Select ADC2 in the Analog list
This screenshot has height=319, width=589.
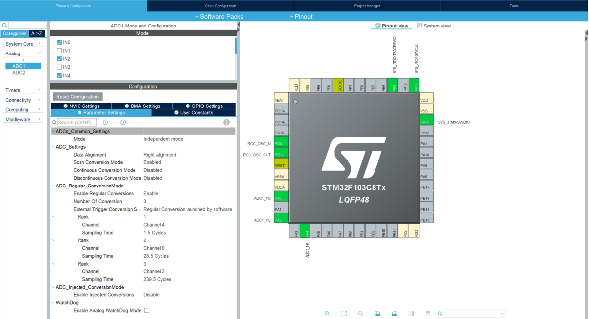pos(19,73)
